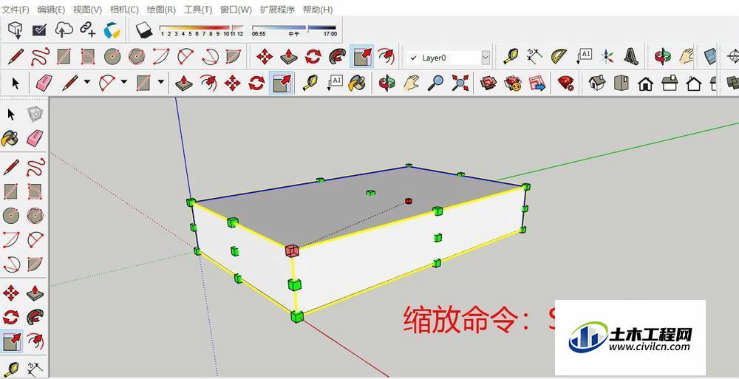
Task: Open the 3D Warehouse icon
Action: (488, 83)
